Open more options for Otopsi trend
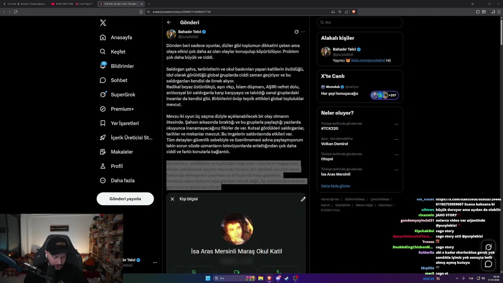Screen dimensions: 503x283 pos(397,155)
